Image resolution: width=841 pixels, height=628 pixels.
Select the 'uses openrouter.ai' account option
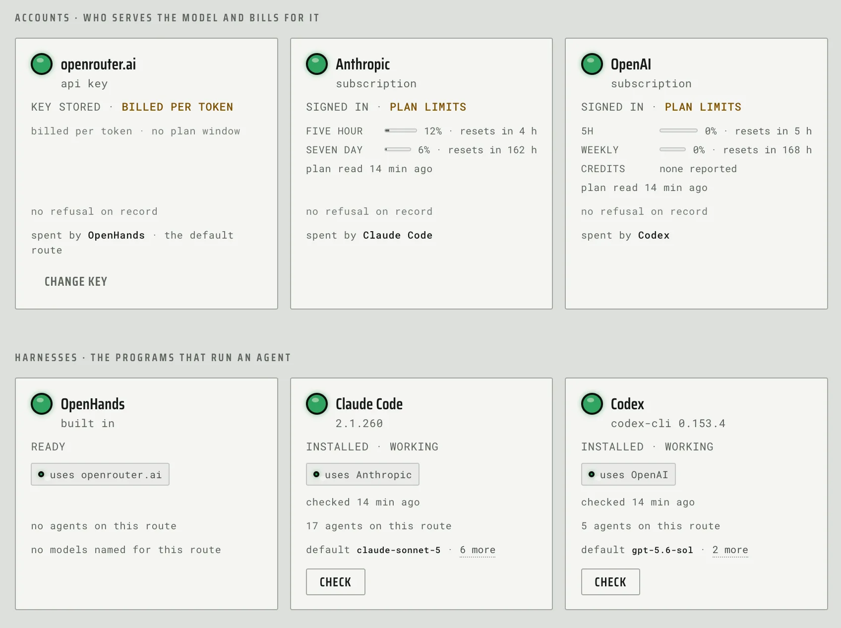tap(100, 475)
